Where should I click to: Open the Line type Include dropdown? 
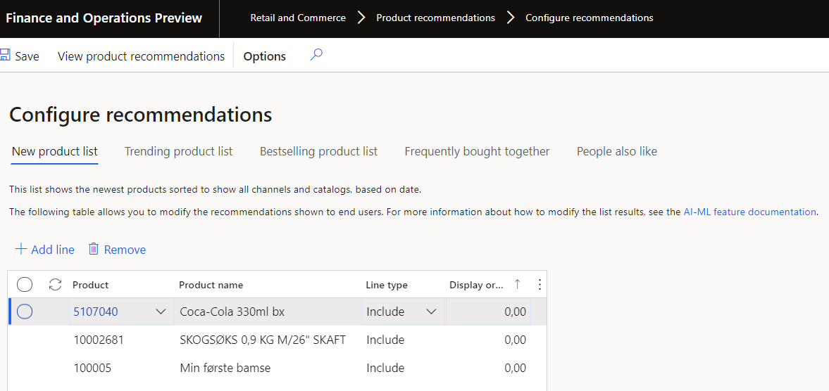tap(431, 312)
